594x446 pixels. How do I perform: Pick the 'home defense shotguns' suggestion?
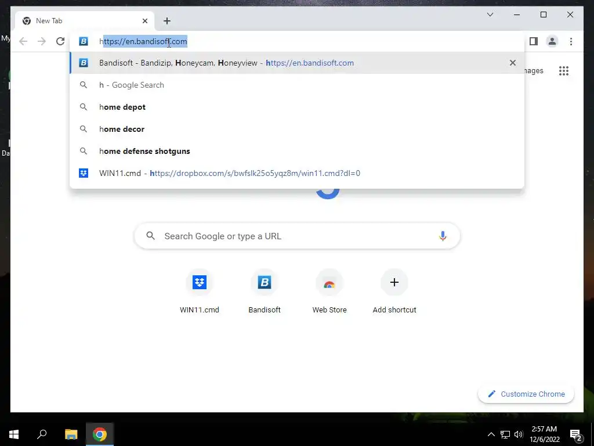click(297, 151)
